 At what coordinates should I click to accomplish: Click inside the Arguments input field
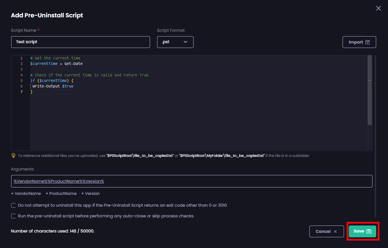[x=191, y=181]
